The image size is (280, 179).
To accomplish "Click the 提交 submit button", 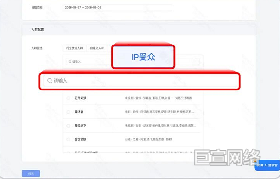I will 31,173.
